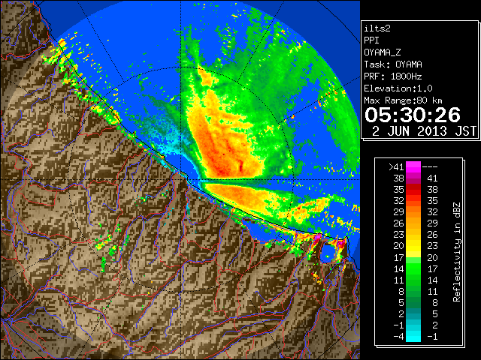Click the "Task: OYAMA" line
The width and height of the screenshot is (481, 360).
tap(393, 64)
